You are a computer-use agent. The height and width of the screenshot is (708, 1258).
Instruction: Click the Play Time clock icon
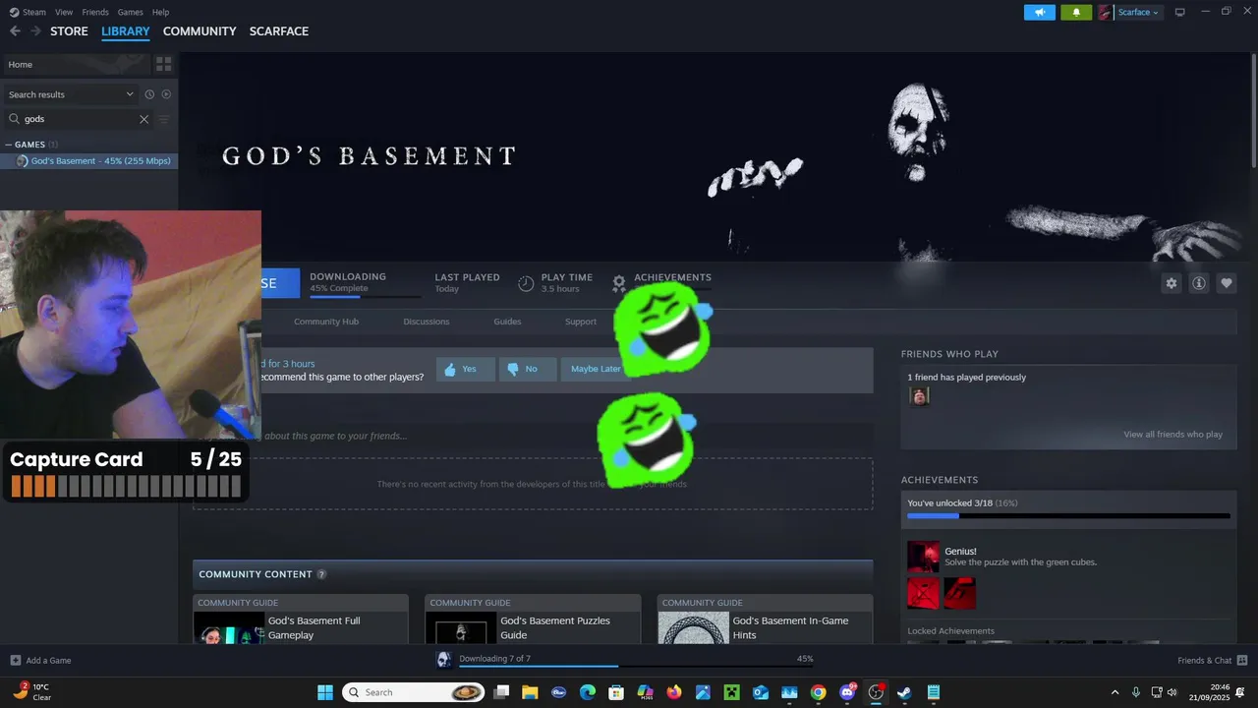(526, 283)
